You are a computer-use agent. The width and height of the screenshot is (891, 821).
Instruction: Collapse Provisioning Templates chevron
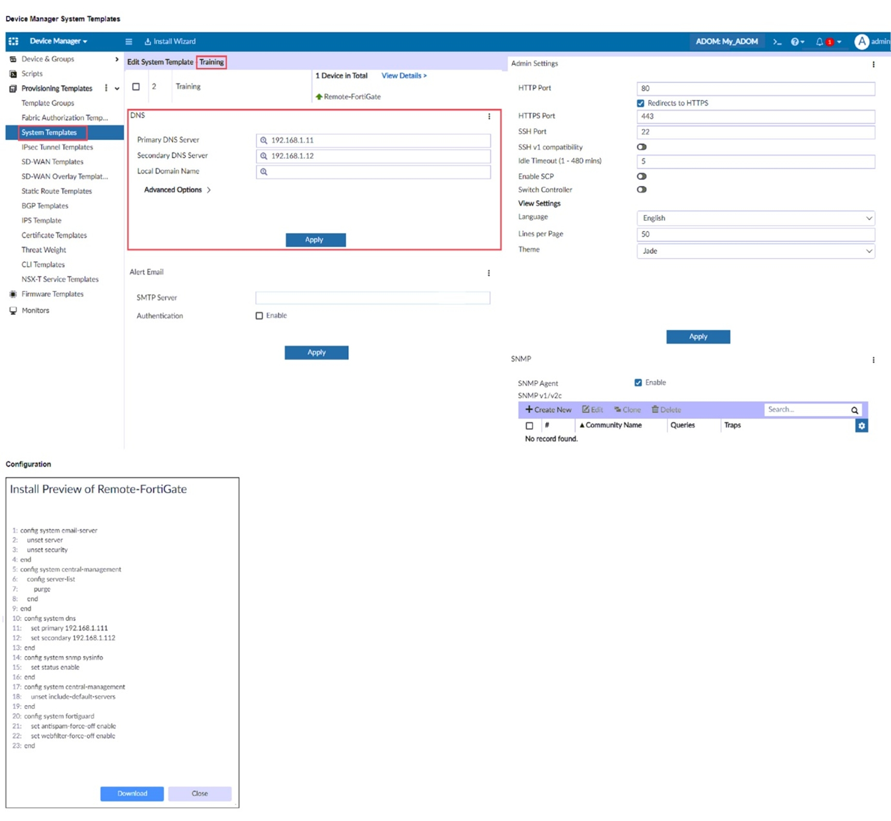(x=117, y=89)
